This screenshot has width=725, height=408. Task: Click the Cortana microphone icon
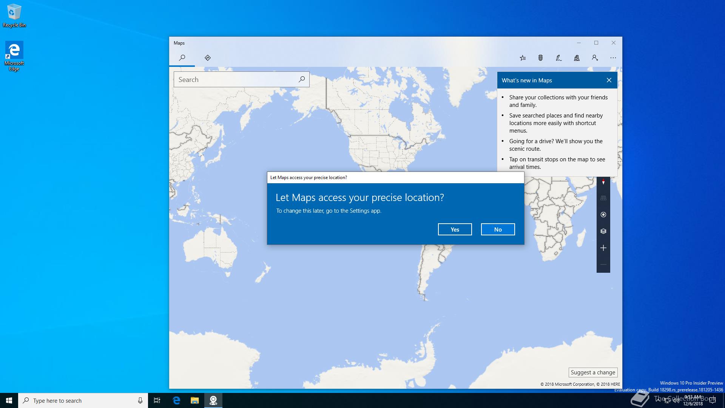[x=140, y=400]
